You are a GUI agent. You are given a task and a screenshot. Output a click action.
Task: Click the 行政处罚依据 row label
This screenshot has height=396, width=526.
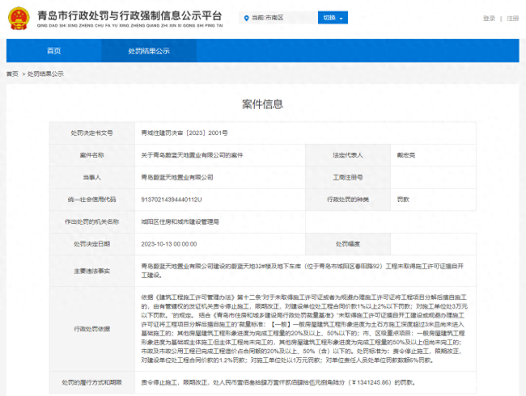[x=92, y=329]
